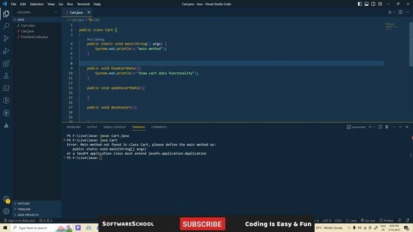Open the Run and Debug view
413x232 pixels.
[x=6, y=51]
